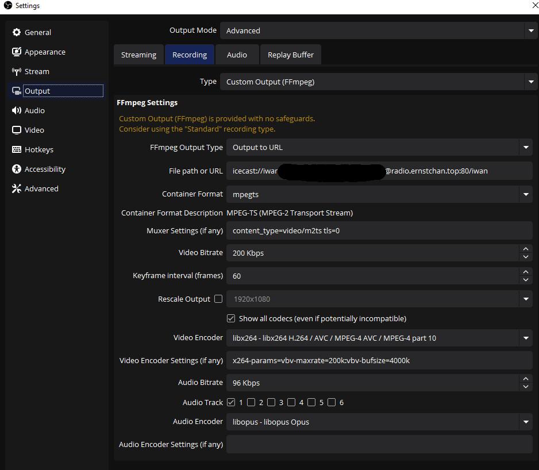Viewport: 539px width, 470px height.
Task: Open Container Format mpegts dropdown
Action: click(x=379, y=194)
